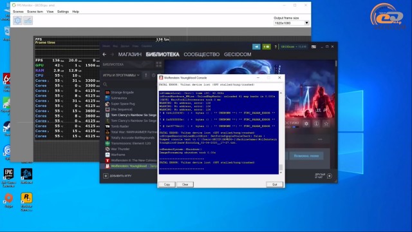Open the Scenes menu in FPS Monitor

click(18, 12)
